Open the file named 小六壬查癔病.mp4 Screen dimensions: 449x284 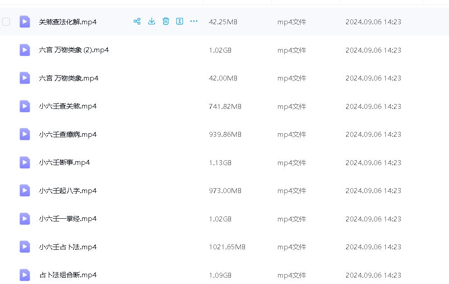pyautogui.click(x=68, y=135)
